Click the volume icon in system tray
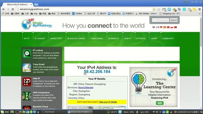203x114 pixels. pos(157,112)
